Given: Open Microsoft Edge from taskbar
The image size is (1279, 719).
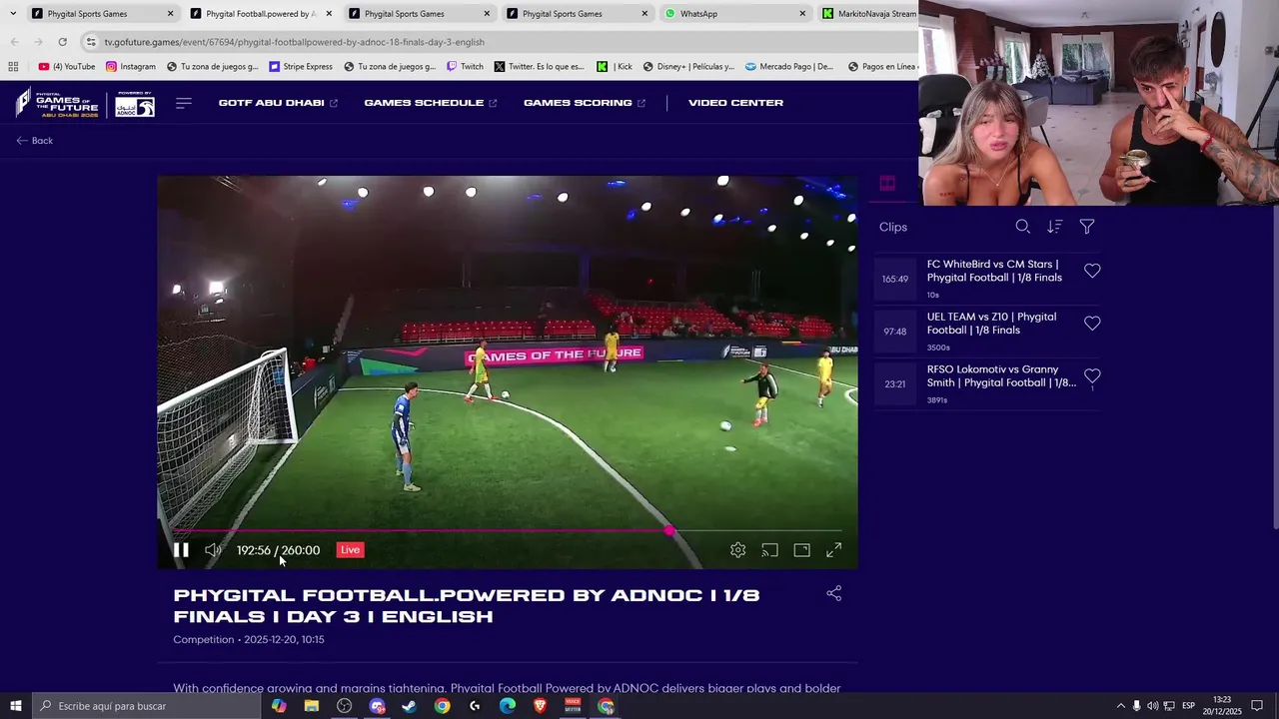Looking at the screenshot, I should 508,706.
